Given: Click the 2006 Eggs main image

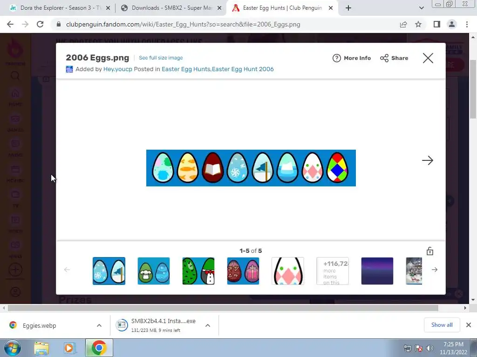Looking at the screenshot, I should coord(251,168).
